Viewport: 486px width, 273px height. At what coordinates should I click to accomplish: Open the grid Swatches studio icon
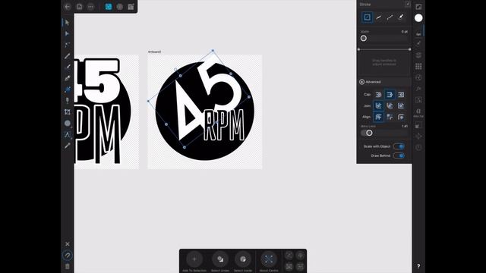418,66
